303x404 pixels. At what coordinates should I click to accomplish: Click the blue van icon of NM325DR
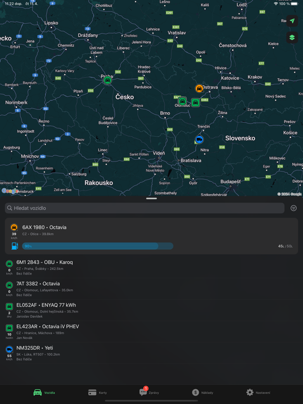[9, 349]
